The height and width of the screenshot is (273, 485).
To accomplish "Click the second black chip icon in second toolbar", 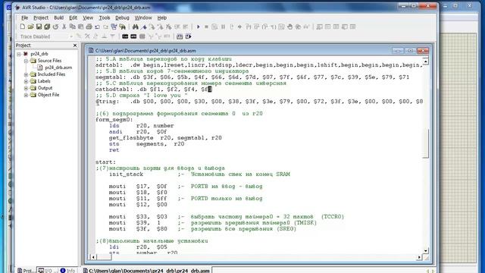I will click(133, 36).
